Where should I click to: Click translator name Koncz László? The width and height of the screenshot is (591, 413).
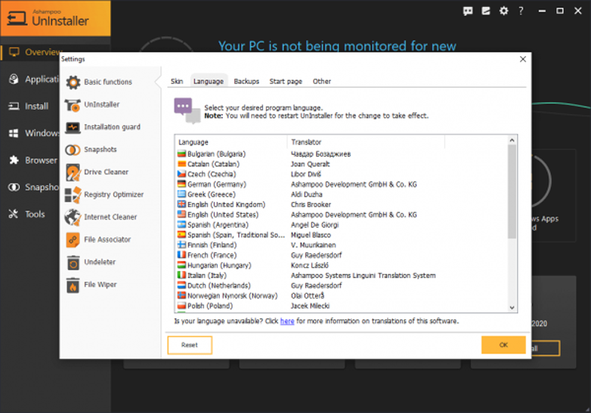(310, 266)
